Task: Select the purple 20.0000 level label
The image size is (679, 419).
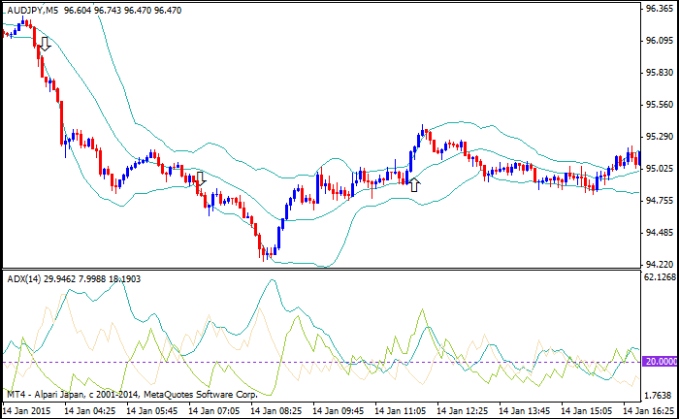Action: 660,362
